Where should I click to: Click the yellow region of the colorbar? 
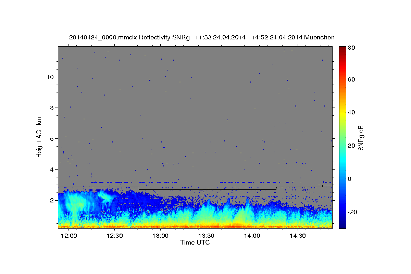point(342,113)
